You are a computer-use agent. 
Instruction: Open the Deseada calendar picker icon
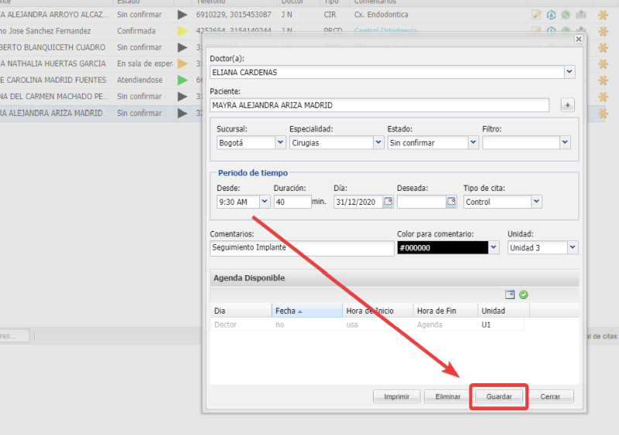point(451,202)
